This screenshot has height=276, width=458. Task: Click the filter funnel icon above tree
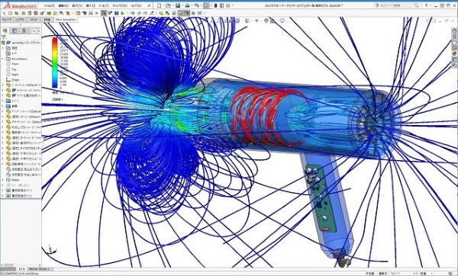point(3,37)
